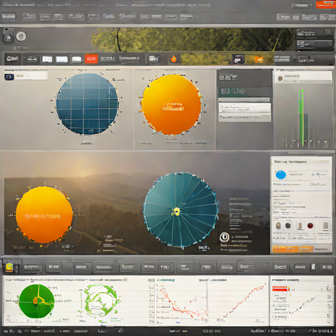Open the first dark tab in second toolbar
This screenshot has width=336, height=336.
(12, 59)
